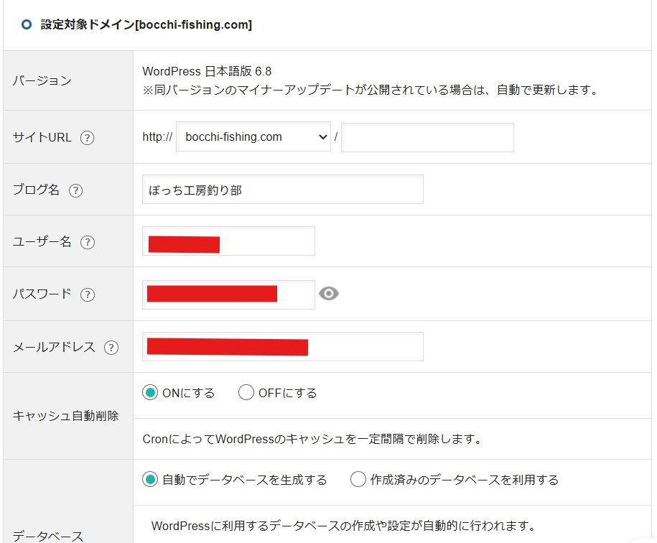Click the help icon beside サイトURL

point(88,138)
